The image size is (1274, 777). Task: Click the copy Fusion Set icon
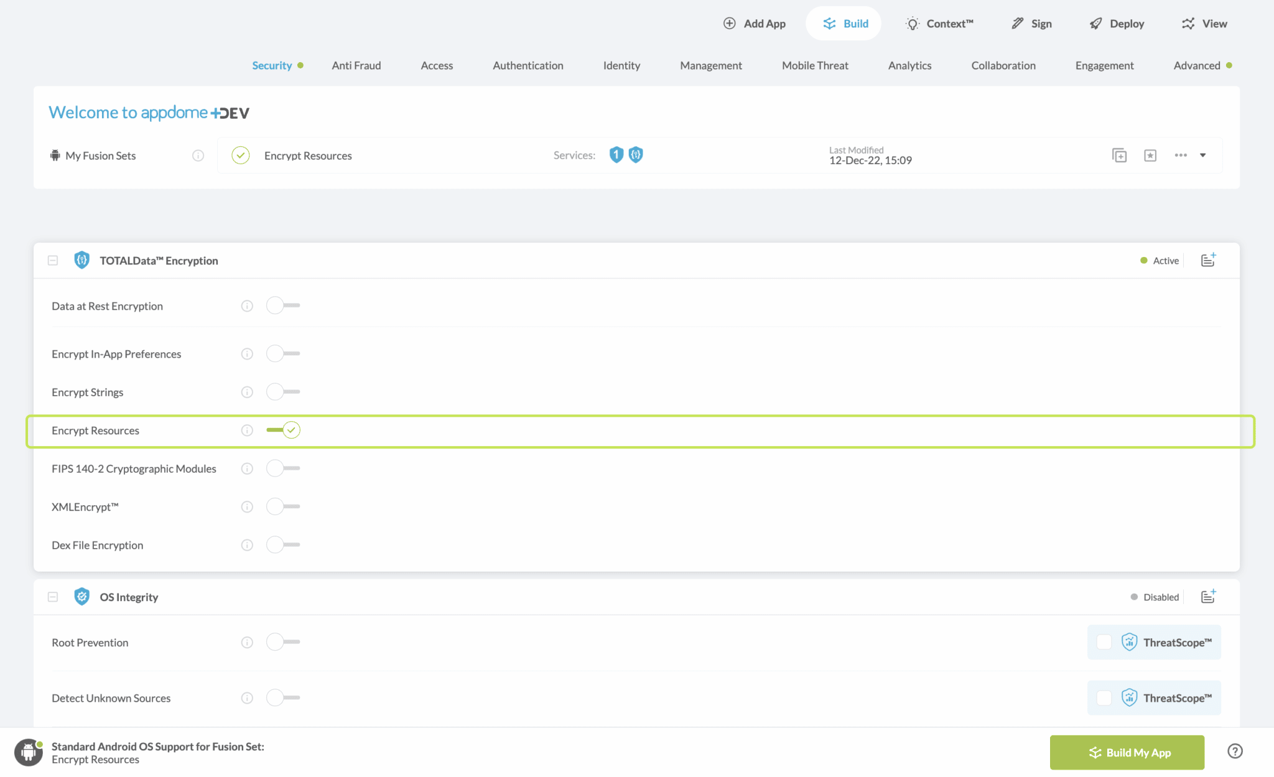pyautogui.click(x=1119, y=156)
